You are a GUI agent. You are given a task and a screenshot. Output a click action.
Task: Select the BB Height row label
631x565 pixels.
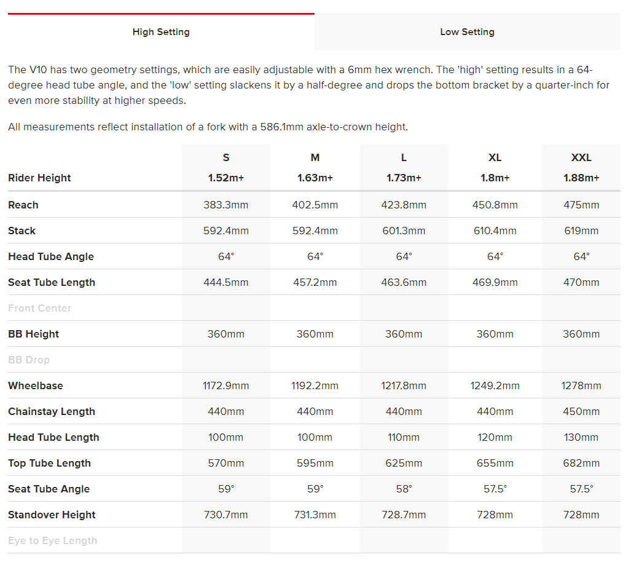34,334
